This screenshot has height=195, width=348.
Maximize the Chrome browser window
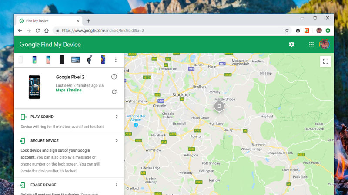[x=315, y=18]
